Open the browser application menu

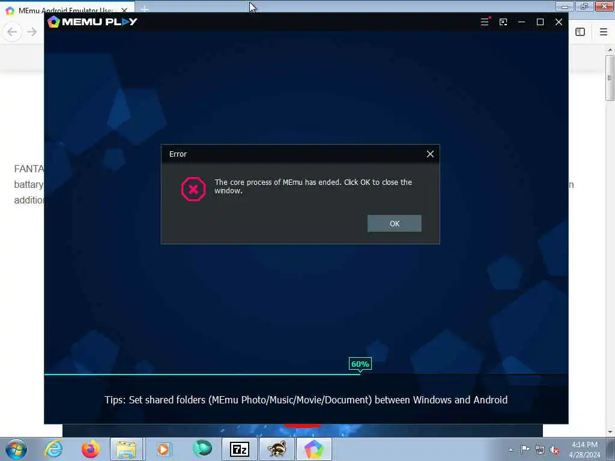604,32
